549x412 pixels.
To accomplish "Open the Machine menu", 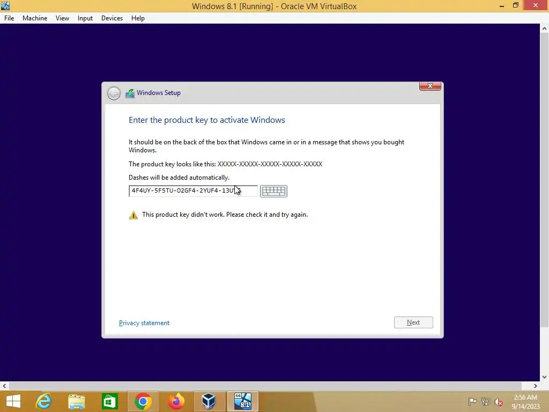I will click(x=35, y=18).
